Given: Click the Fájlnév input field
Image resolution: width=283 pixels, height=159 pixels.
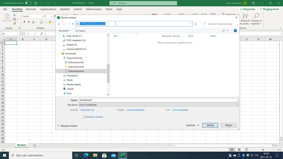Looking at the screenshot, I should click(159, 100).
